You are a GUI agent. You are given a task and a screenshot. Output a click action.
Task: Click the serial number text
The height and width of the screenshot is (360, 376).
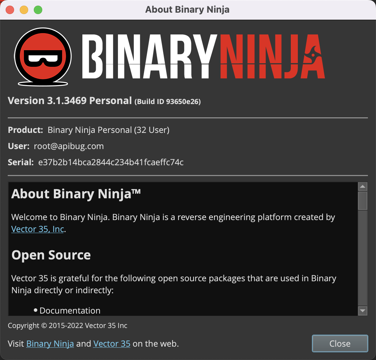tap(111, 162)
